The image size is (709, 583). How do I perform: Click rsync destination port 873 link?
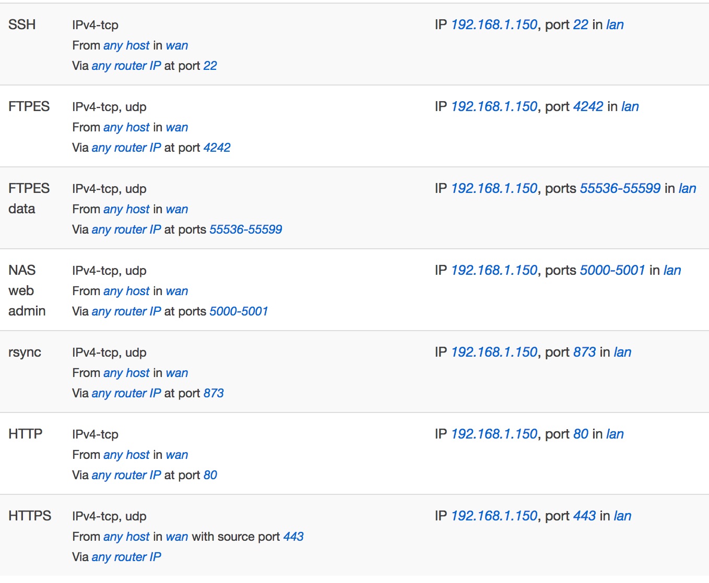coord(584,352)
